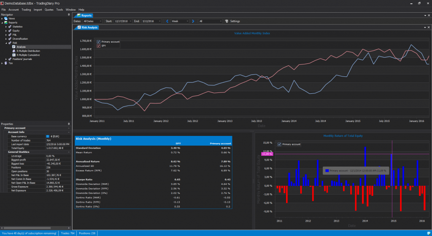Toggle Primary account series in index chart
This screenshot has width=432, height=236.
click(x=99, y=42)
